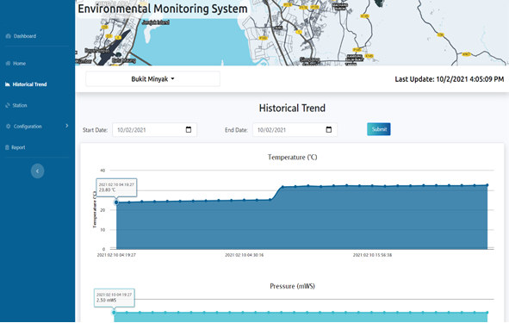Click the Submit button
This screenshot has width=509, height=323.
[x=378, y=129]
